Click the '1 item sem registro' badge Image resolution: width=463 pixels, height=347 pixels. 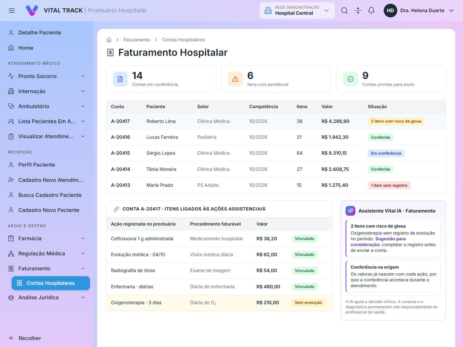(x=389, y=185)
